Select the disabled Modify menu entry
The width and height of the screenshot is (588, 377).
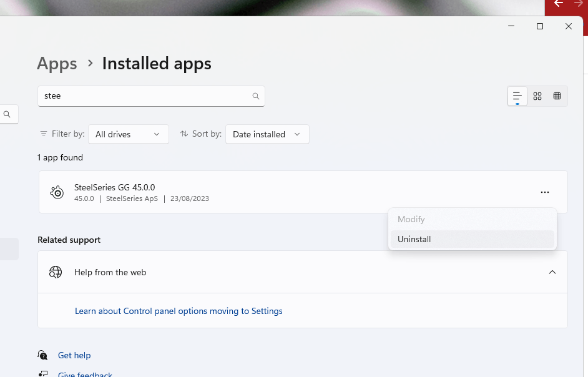coord(472,220)
